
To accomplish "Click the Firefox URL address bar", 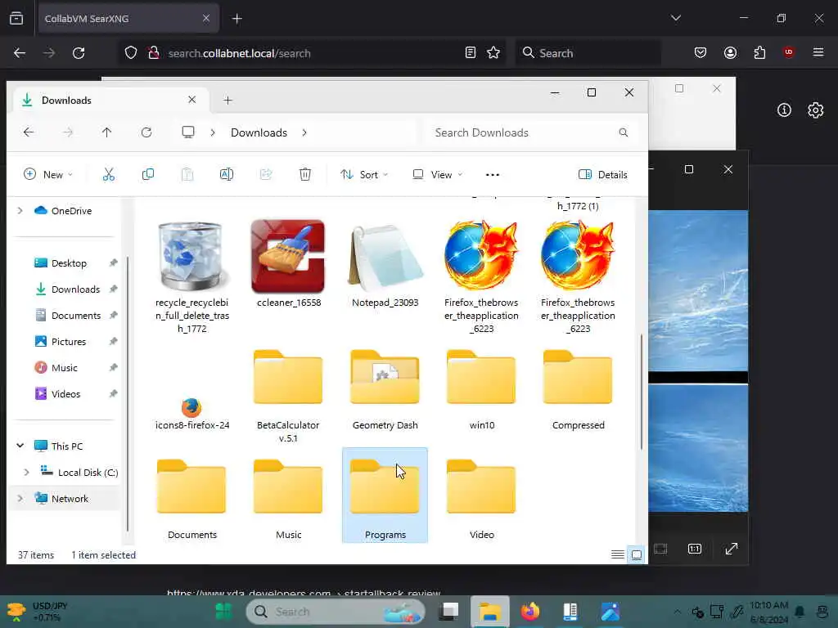I will click(x=310, y=53).
